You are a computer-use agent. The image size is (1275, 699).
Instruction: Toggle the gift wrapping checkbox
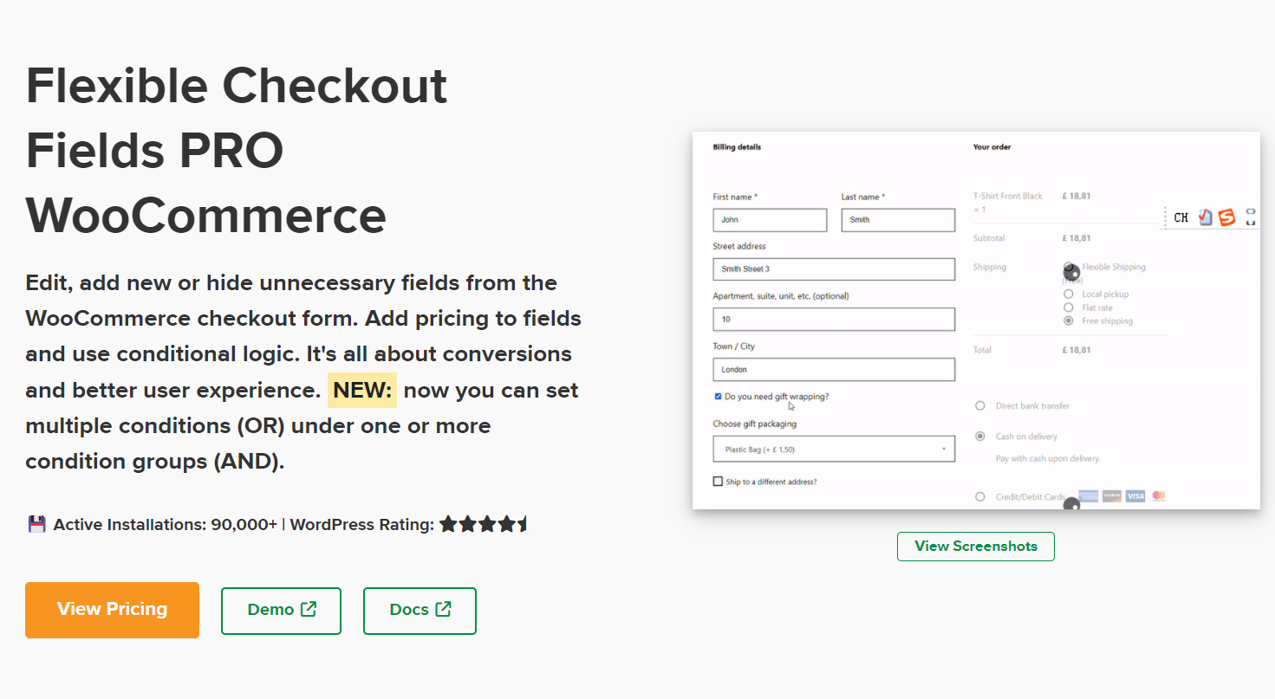coord(718,397)
